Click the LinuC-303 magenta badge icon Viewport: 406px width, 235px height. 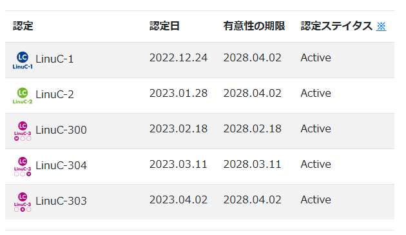point(23,202)
